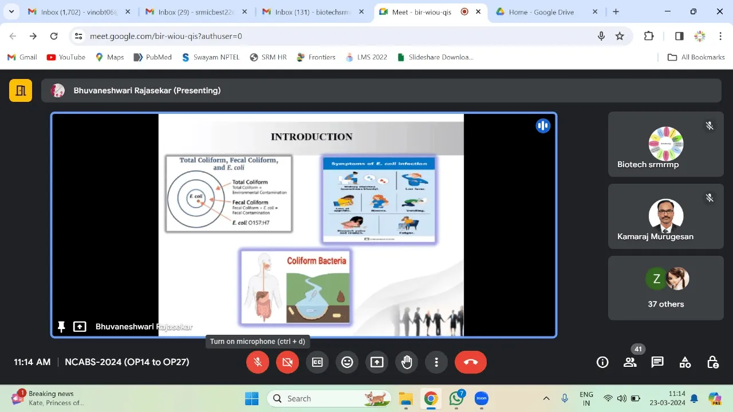The image size is (733, 412).
Task: Leave the call with red hang-up button
Action: pyautogui.click(x=471, y=362)
